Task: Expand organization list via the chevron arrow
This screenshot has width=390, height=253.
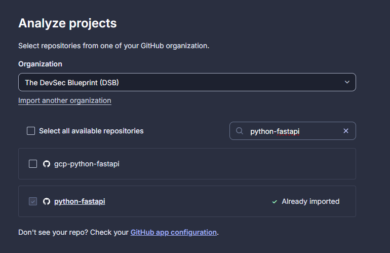Action: tap(347, 82)
